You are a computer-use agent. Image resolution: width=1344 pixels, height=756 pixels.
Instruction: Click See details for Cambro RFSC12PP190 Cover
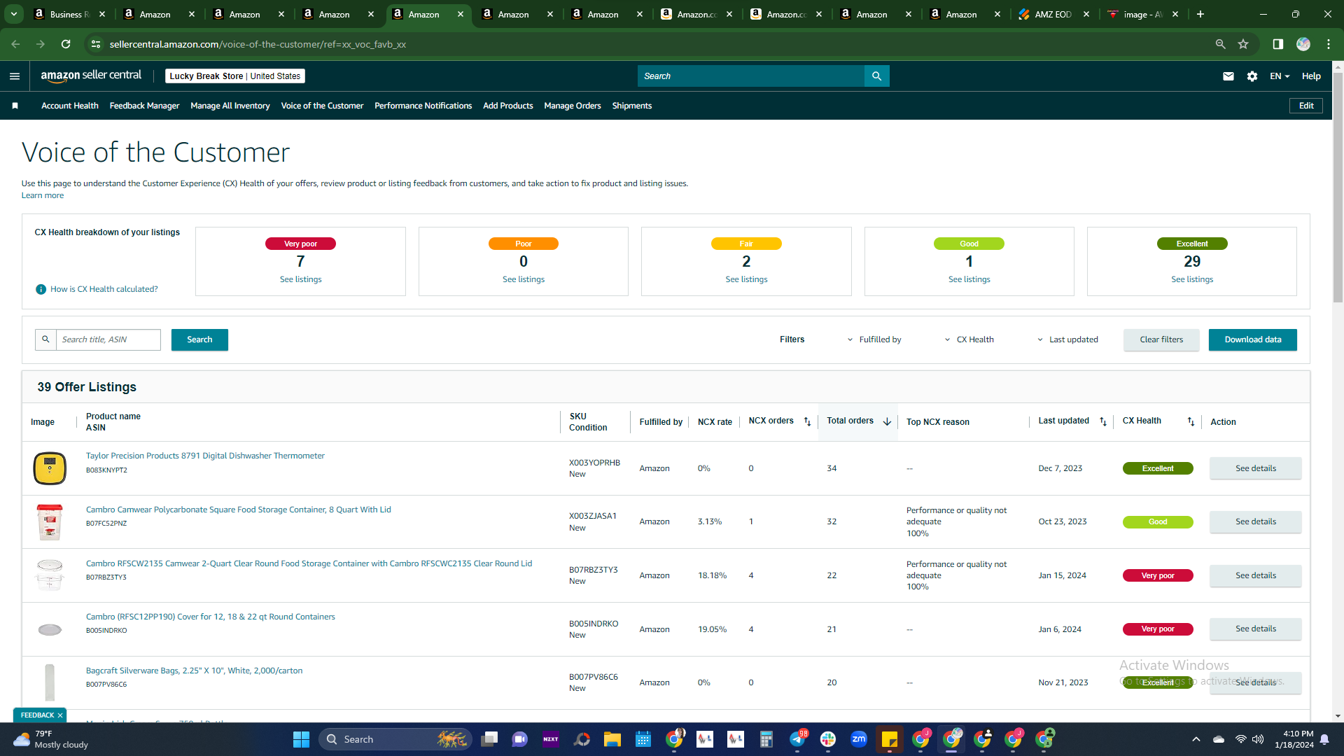click(x=1255, y=629)
